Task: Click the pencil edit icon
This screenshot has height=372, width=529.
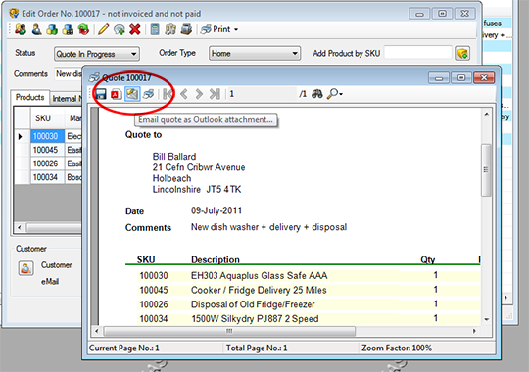Action: click(x=103, y=29)
